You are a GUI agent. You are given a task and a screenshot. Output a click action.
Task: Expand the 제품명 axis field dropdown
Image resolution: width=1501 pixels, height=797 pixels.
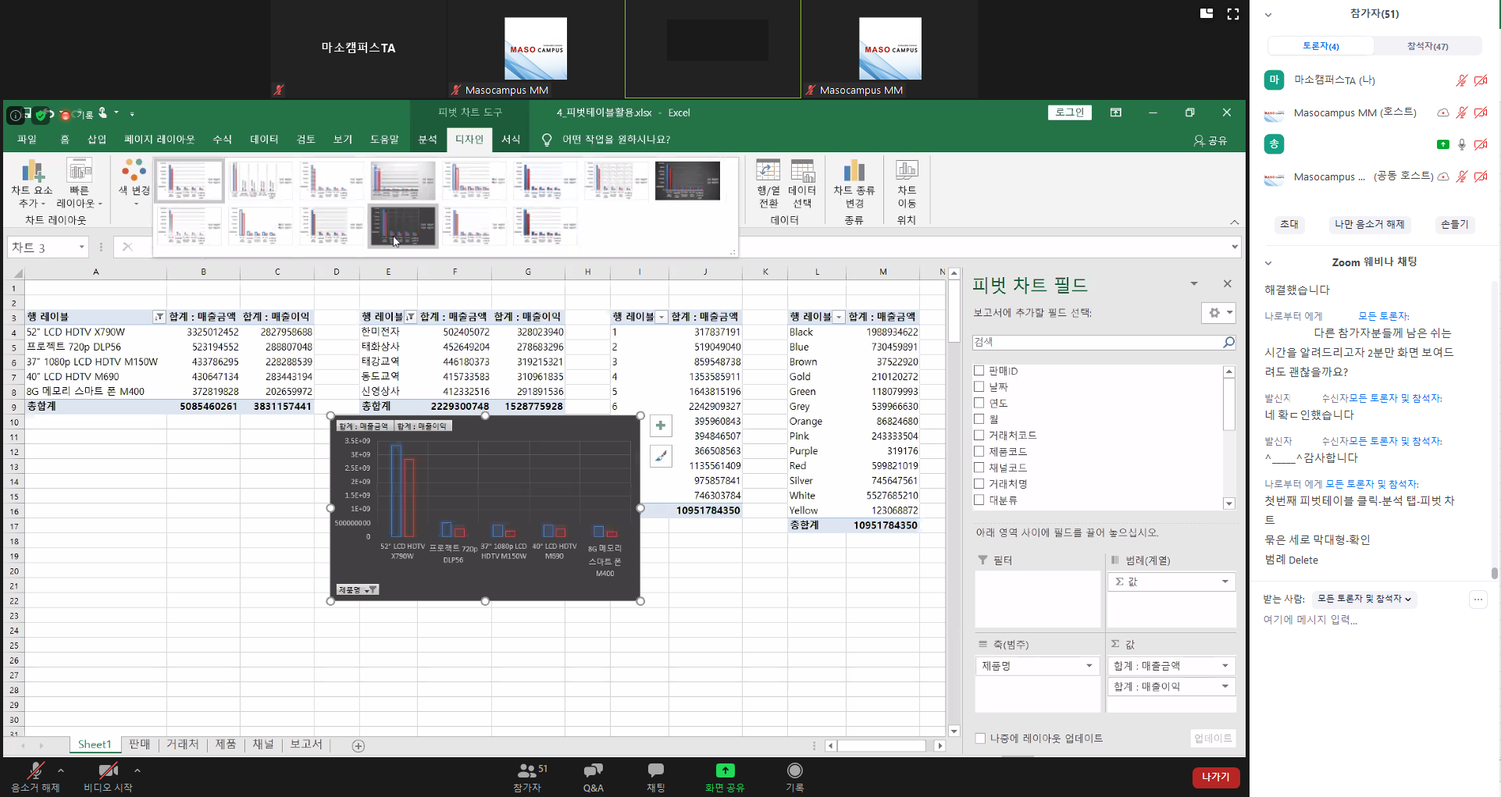point(1089,666)
